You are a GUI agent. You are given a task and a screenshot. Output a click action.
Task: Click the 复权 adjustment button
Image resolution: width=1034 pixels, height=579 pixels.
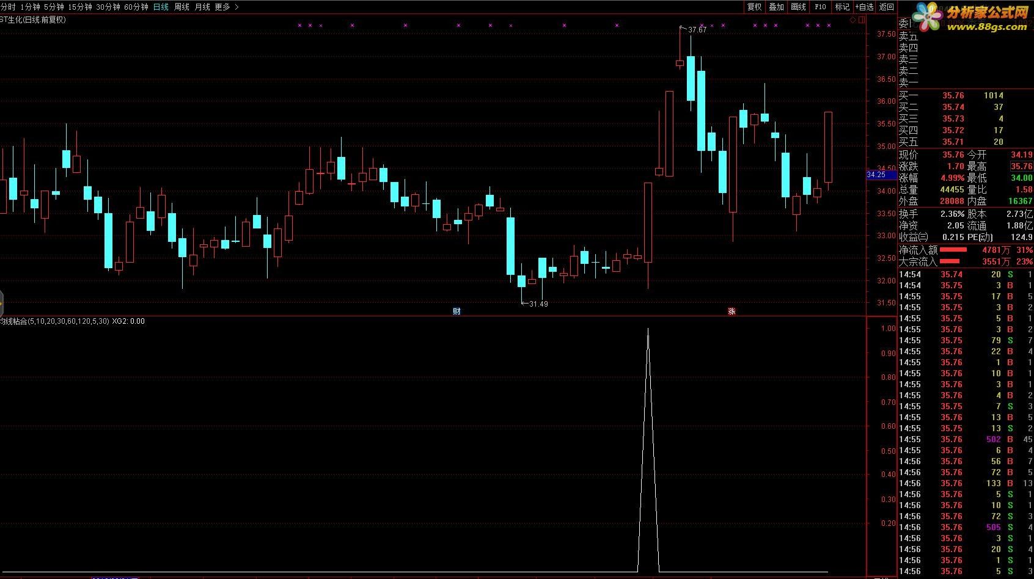pos(755,7)
